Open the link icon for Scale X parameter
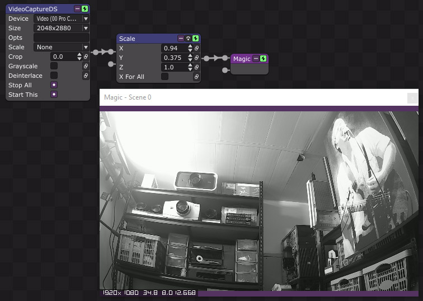The height and width of the screenshot is (301, 423). point(196,48)
